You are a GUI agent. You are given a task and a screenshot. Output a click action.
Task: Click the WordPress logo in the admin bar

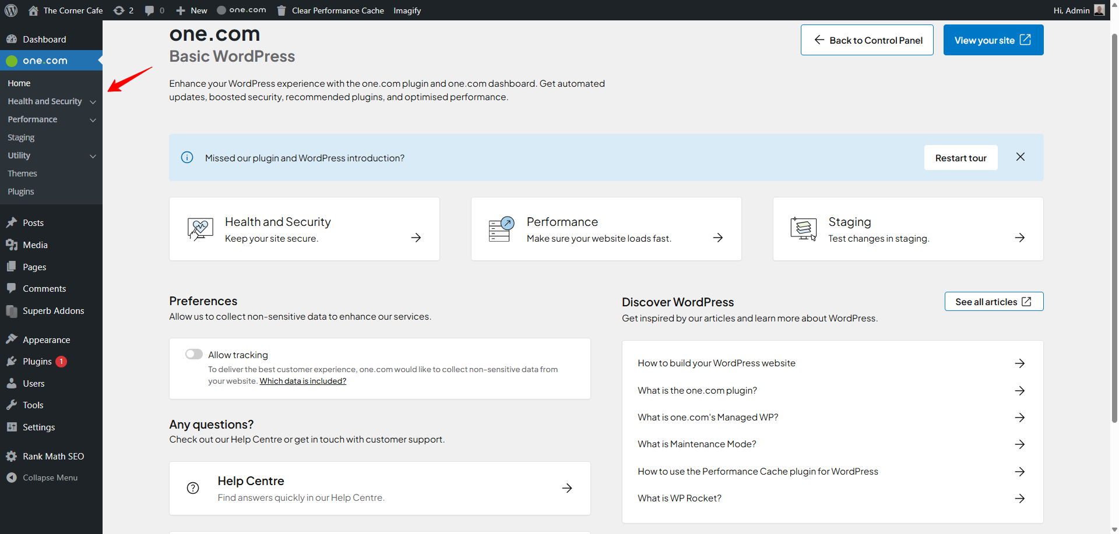click(x=11, y=10)
